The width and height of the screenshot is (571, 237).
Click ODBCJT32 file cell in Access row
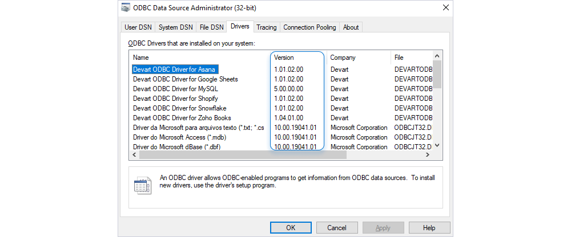(413, 137)
